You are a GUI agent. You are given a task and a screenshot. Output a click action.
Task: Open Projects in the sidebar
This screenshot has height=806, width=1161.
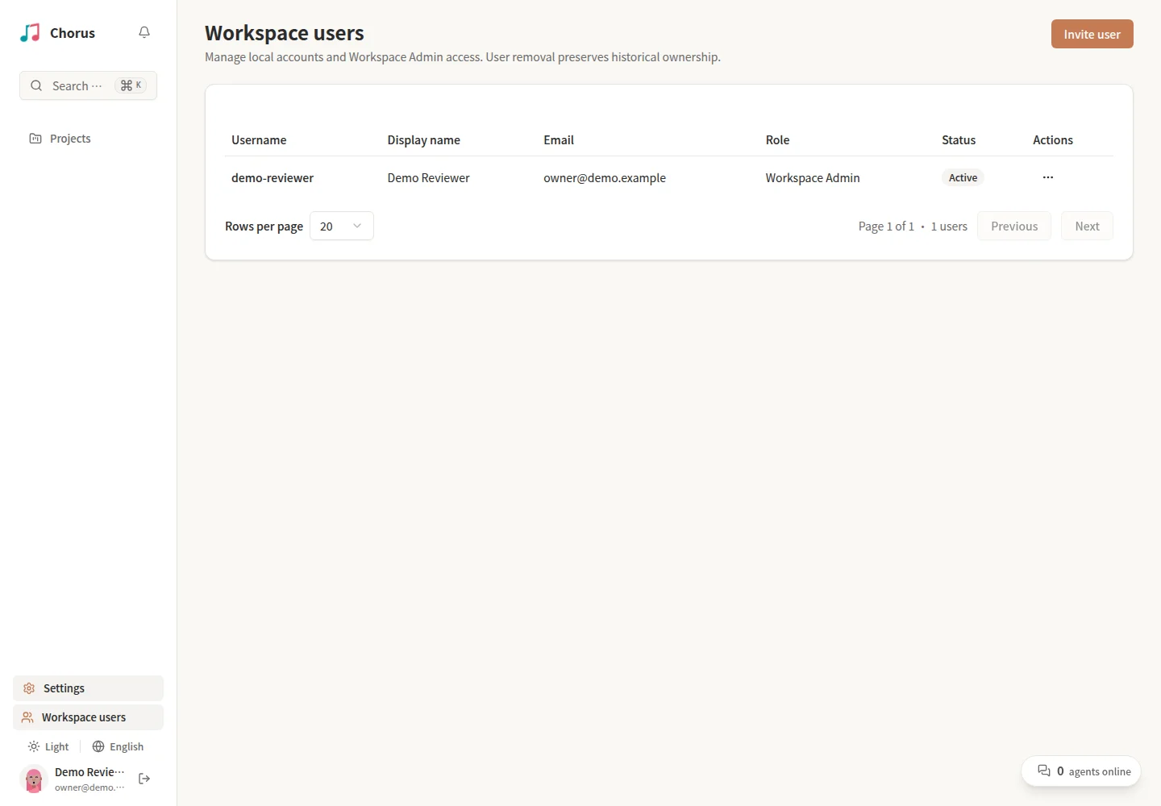pos(88,139)
